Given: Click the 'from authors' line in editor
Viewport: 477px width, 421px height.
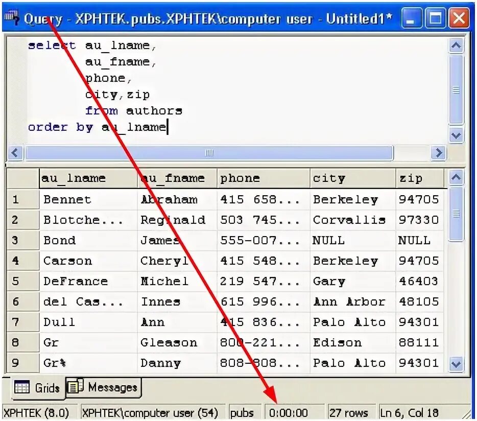Looking at the screenshot, I should pos(133,111).
